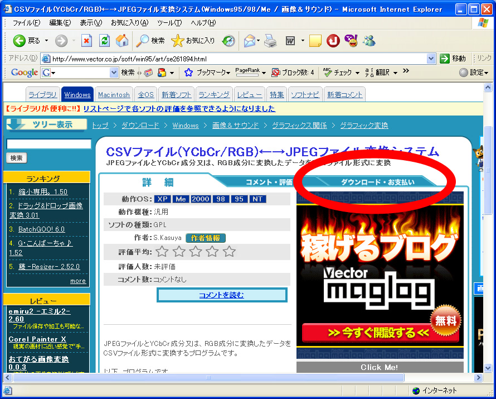This screenshot has width=496, height=399.
Task: Click the Vector maglog advertisement banner
Action: click(x=380, y=275)
